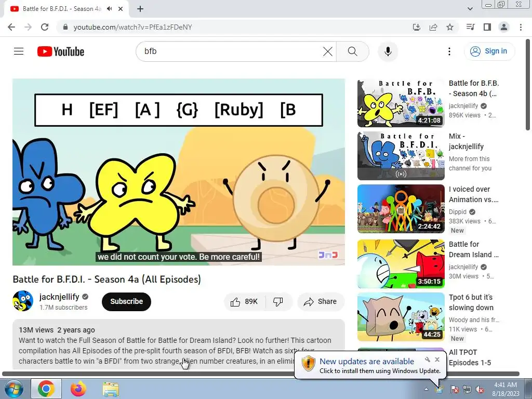Open options wrench on update balloon
Screen dimensions: 532x399
(x=428, y=360)
